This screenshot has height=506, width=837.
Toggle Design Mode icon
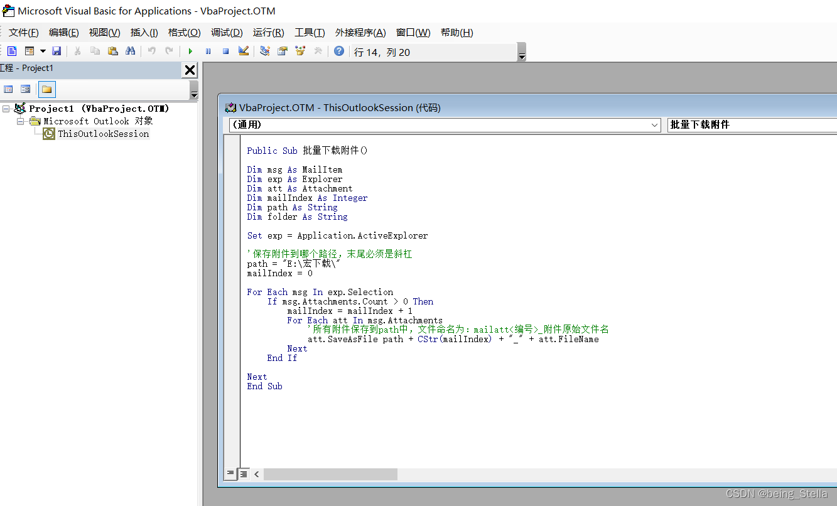pyautogui.click(x=244, y=51)
